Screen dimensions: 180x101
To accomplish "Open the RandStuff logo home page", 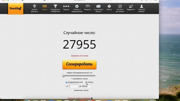I will tap(16, 8).
